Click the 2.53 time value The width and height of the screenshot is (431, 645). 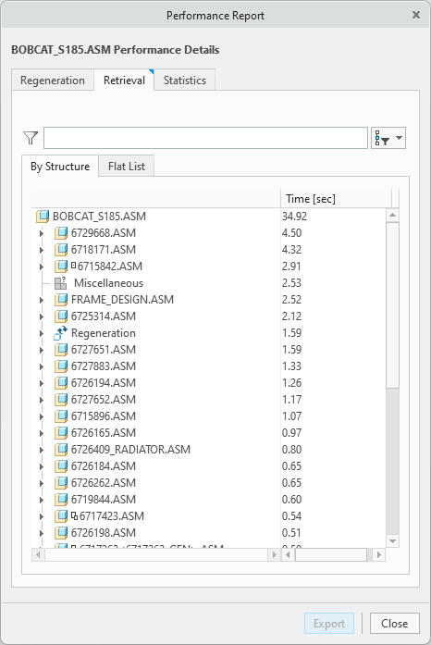click(291, 283)
